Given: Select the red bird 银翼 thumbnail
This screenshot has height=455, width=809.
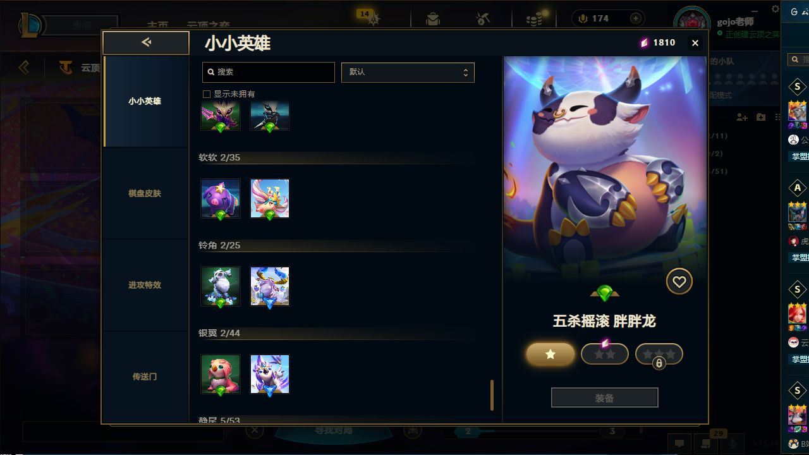Looking at the screenshot, I should [x=221, y=374].
